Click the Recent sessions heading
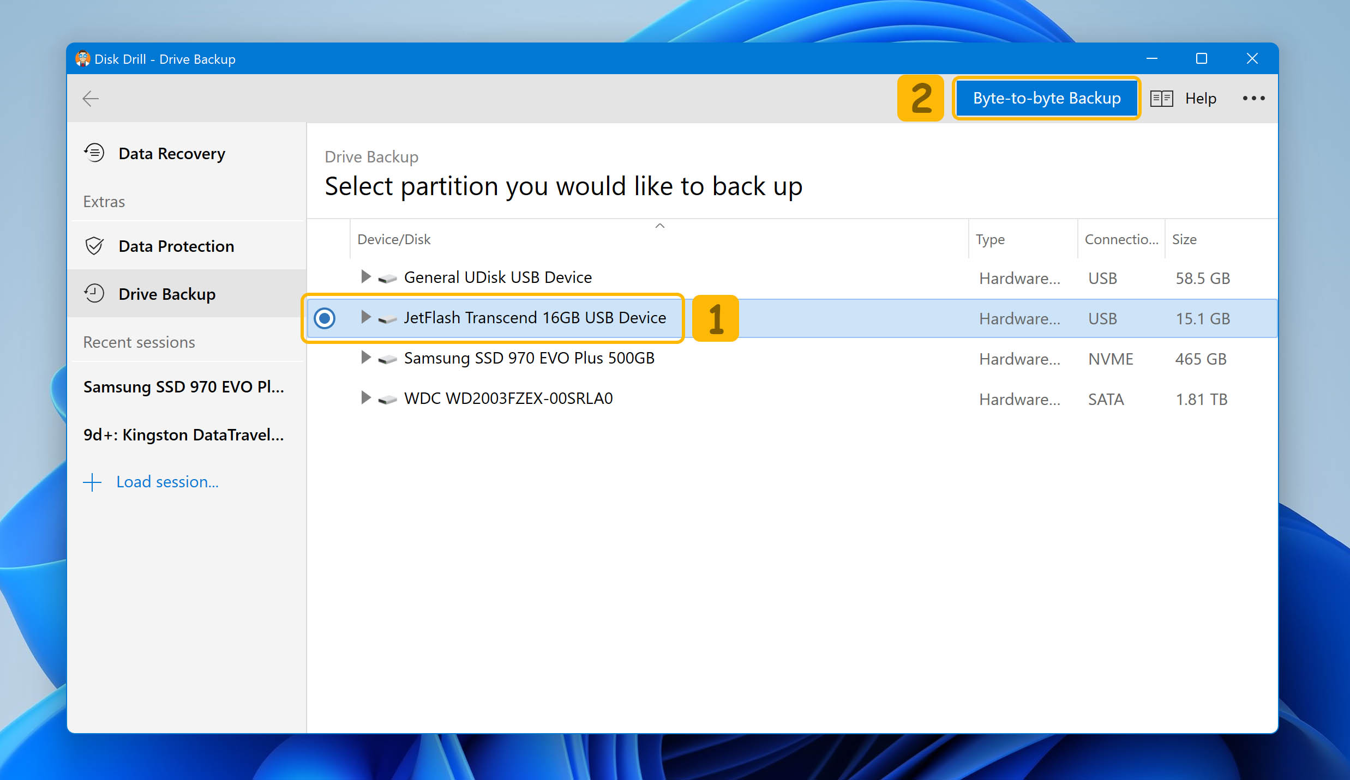Screen dimensions: 1350x780 (x=139, y=342)
